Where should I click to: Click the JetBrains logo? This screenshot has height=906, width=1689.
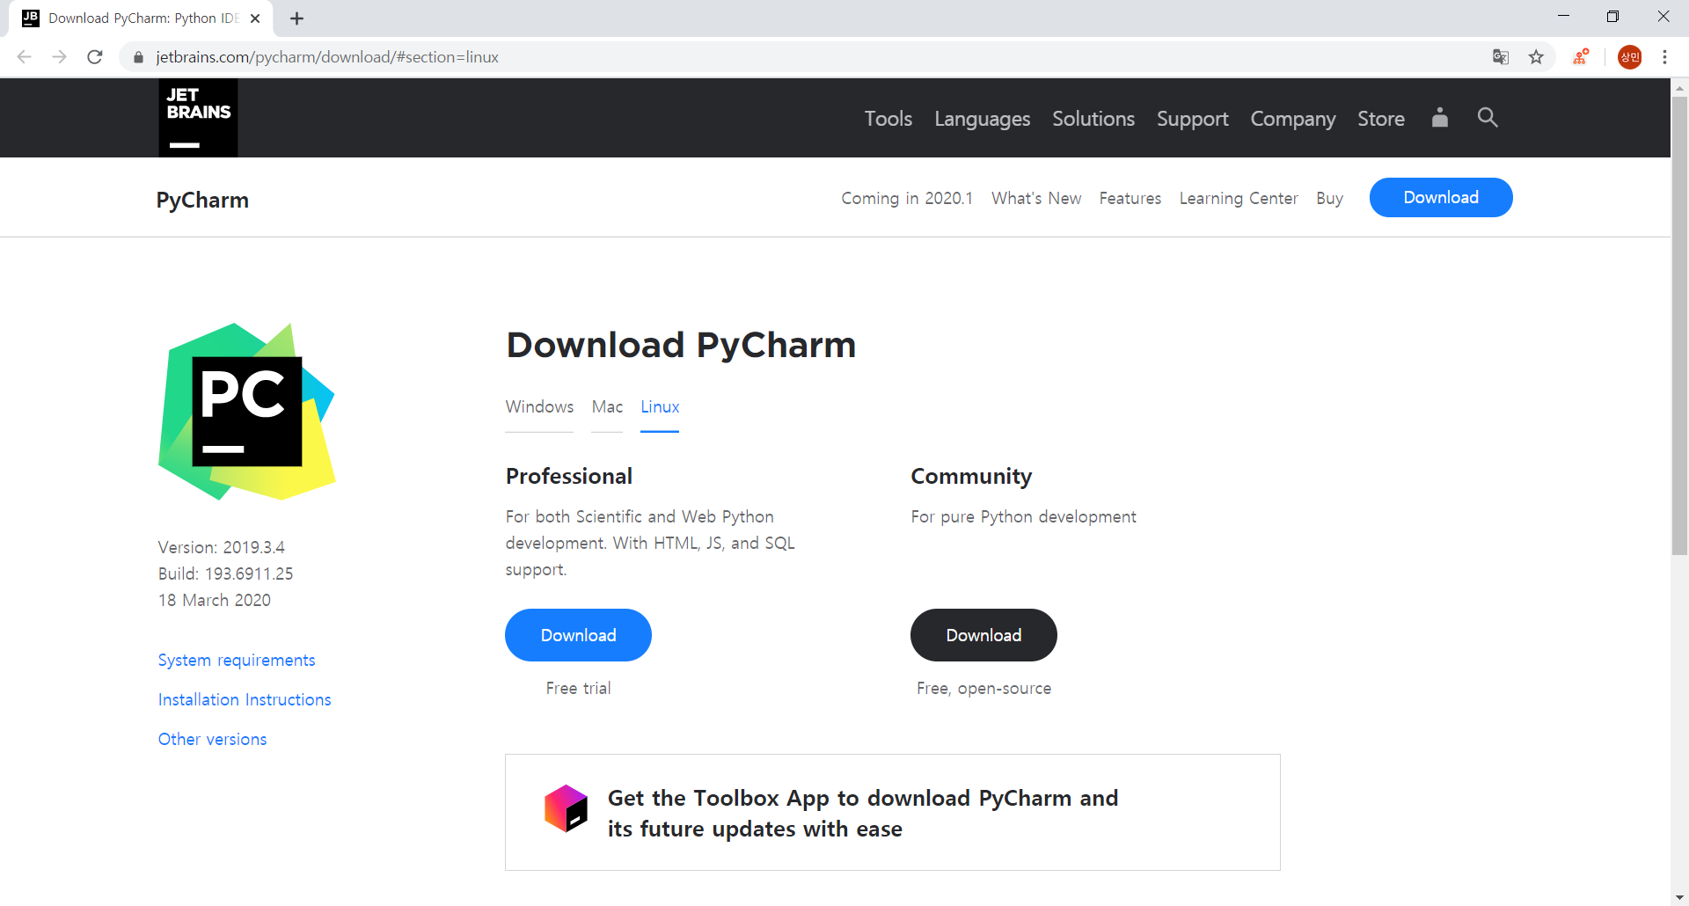(198, 118)
